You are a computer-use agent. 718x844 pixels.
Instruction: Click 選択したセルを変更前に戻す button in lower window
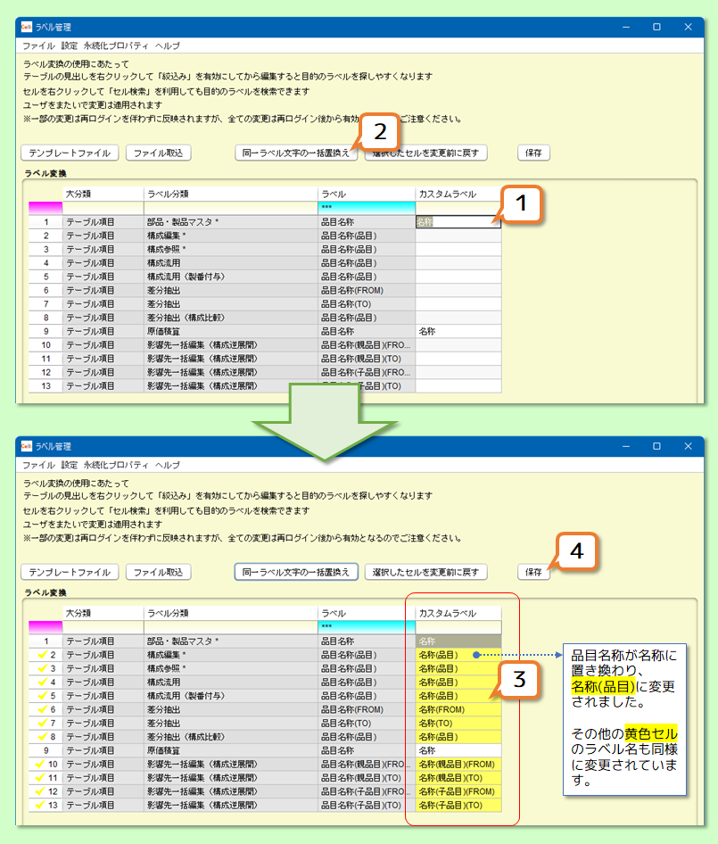(x=425, y=572)
